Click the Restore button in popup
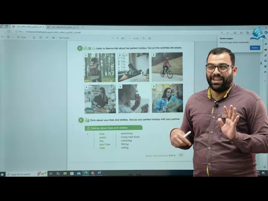This screenshot has height=201, width=268. (255, 48)
